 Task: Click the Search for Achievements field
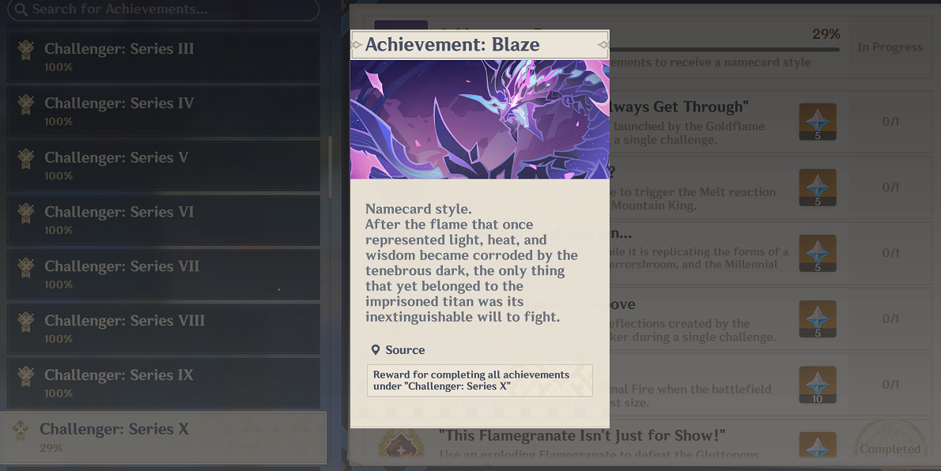point(163,9)
